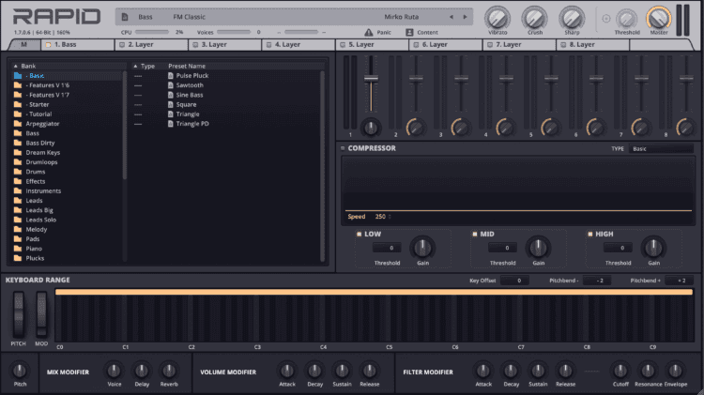The width and height of the screenshot is (704, 395).
Task: Enable the 3. Layer checkbox
Action: (195, 45)
